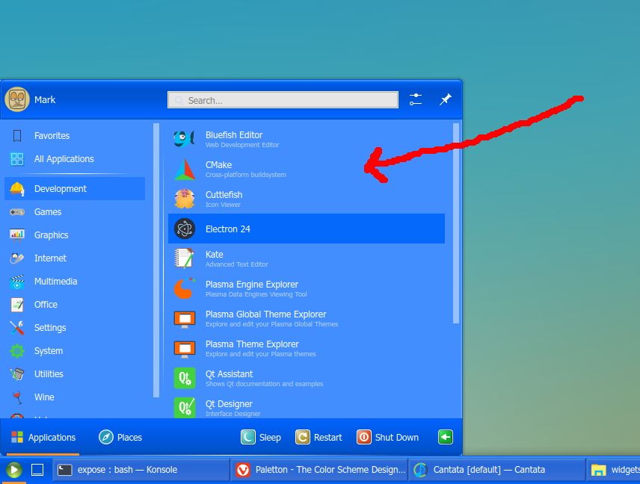This screenshot has height=484, width=640.
Task: Click the application list scrollbar
Action: [x=456, y=223]
